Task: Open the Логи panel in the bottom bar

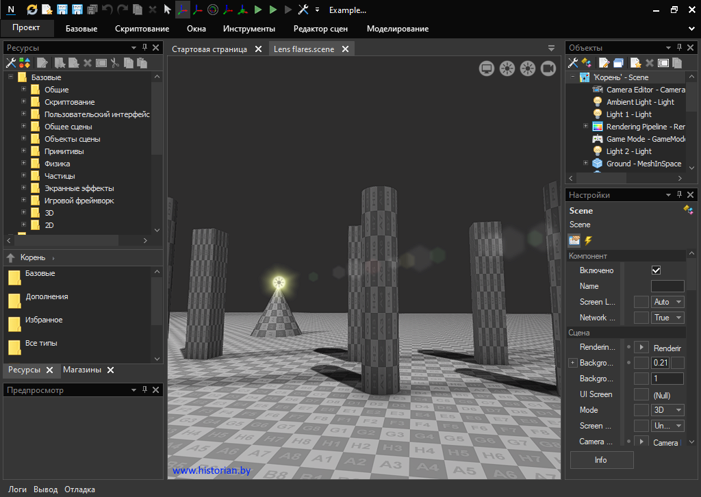Action: pyautogui.click(x=18, y=489)
